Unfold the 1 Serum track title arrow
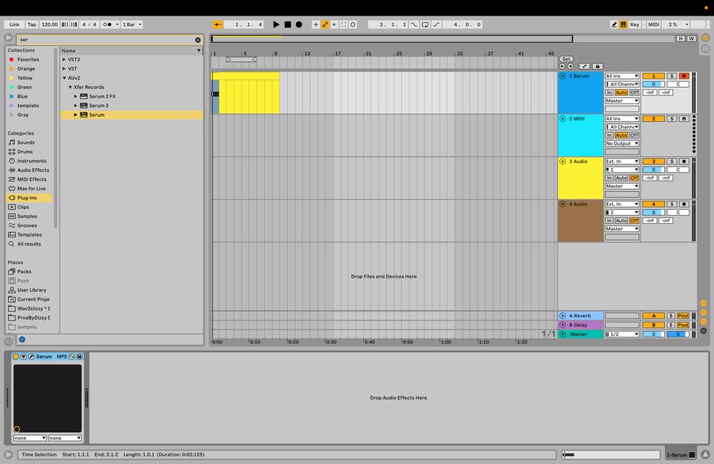Image resolution: width=714 pixels, height=464 pixels. pyautogui.click(x=563, y=76)
